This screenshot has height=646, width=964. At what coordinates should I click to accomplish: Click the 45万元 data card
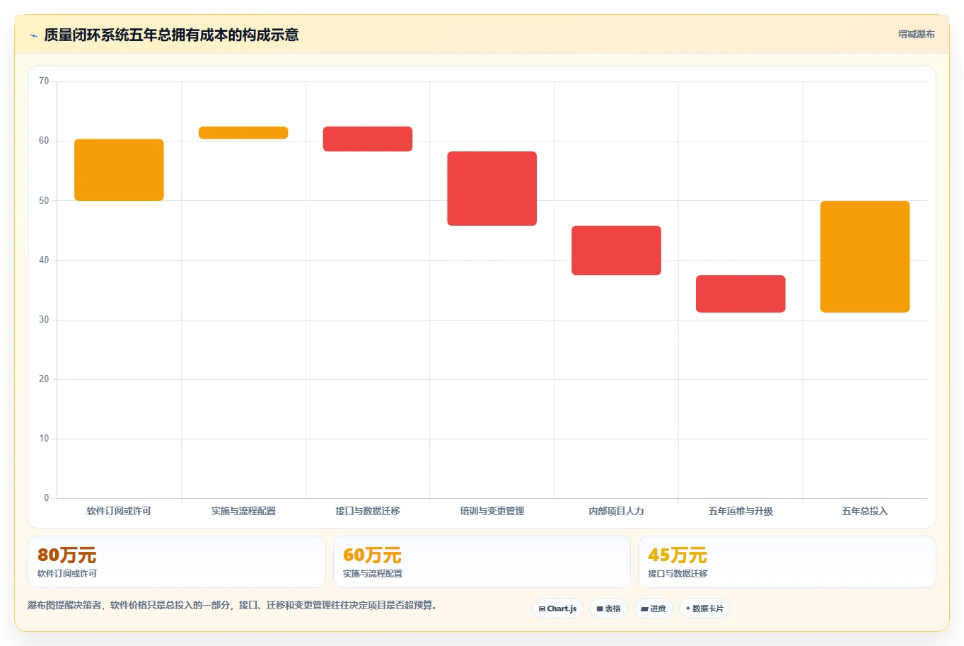coord(786,562)
